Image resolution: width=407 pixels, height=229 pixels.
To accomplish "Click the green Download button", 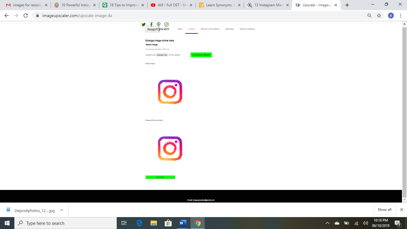I will tap(160, 177).
